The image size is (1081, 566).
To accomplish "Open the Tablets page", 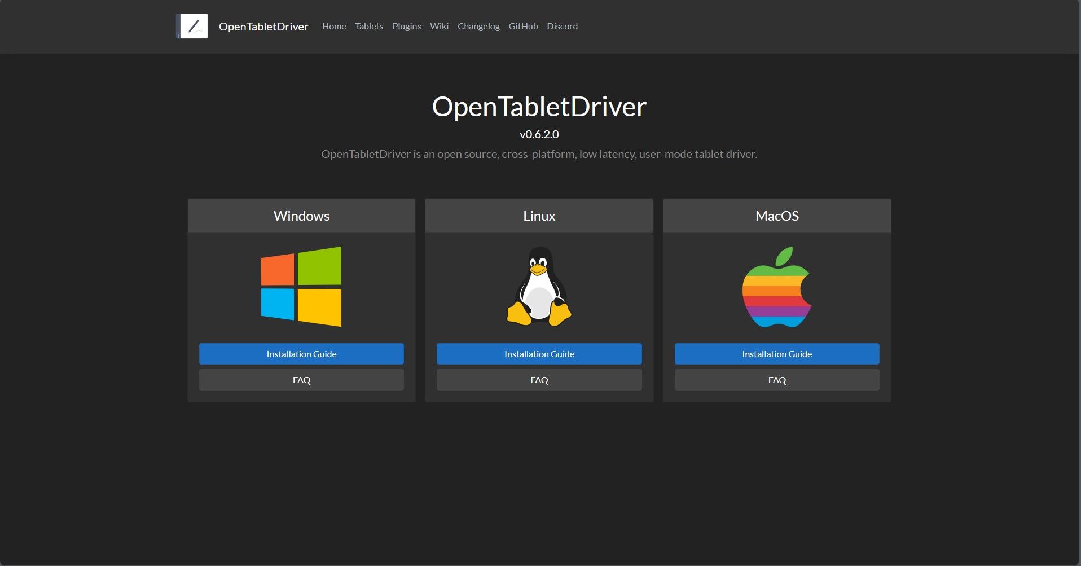I will pyautogui.click(x=369, y=26).
